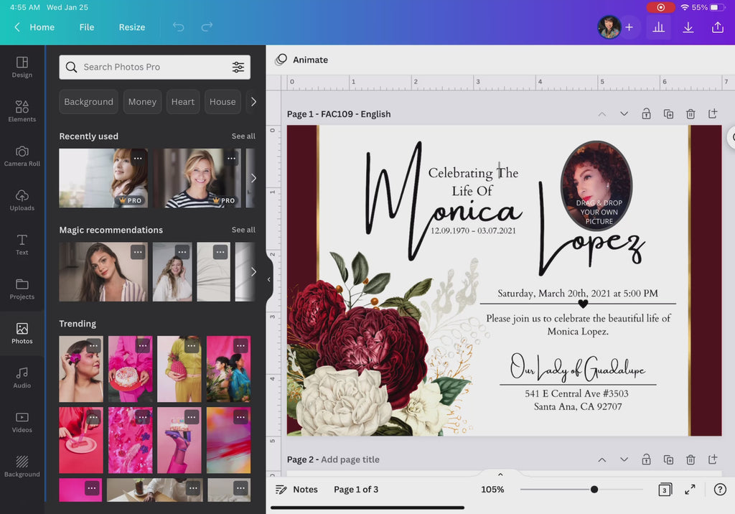Open the Camera Roll panel
The height and width of the screenshot is (514, 735).
click(x=22, y=156)
